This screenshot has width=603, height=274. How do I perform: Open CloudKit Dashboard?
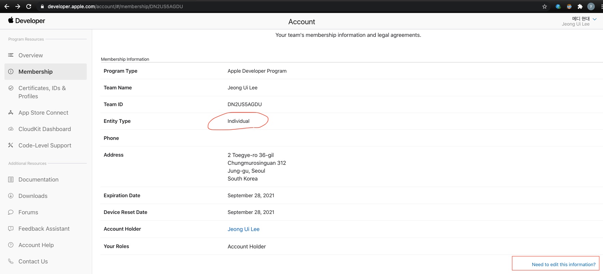tap(45, 129)
